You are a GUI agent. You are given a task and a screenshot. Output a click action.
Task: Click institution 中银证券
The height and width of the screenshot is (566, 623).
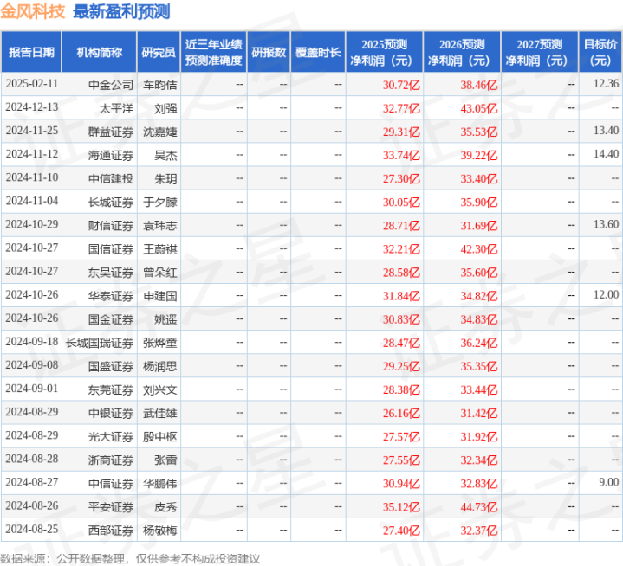(x=111, y=413)
